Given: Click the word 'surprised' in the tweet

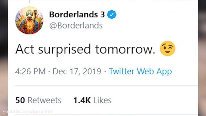Looking at the screenshot, I should click(64, 50).
